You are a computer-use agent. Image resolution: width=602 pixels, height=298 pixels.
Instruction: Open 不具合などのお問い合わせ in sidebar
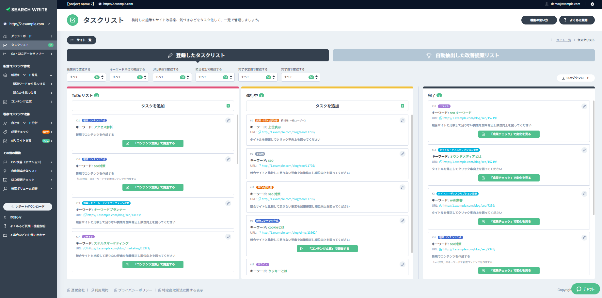28,235
